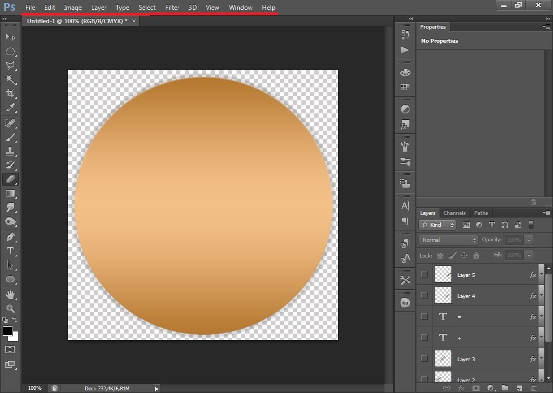Select the History Brush tool
This screenshot has height=393, width=553.
(10, 165)
